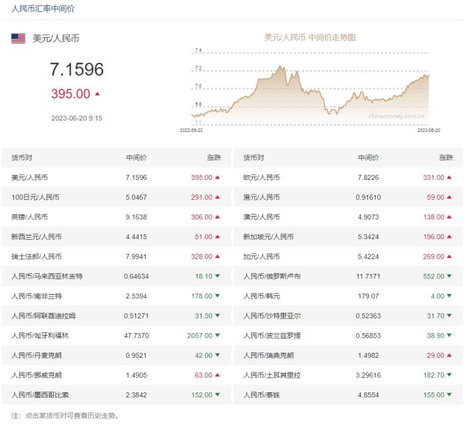The image size is (466, 425).
Task: Select the 英镑/人民币 currency pair
Action: click(x=30, y=217)
